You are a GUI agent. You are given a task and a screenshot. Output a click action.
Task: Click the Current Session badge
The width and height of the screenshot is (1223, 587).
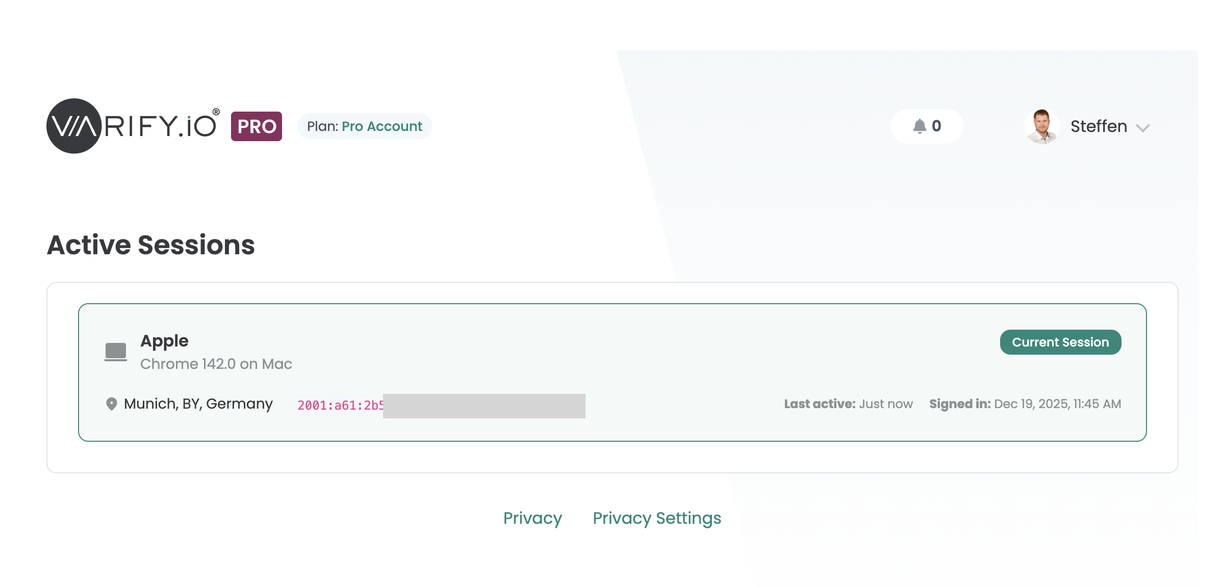[x=1060, y=342]
